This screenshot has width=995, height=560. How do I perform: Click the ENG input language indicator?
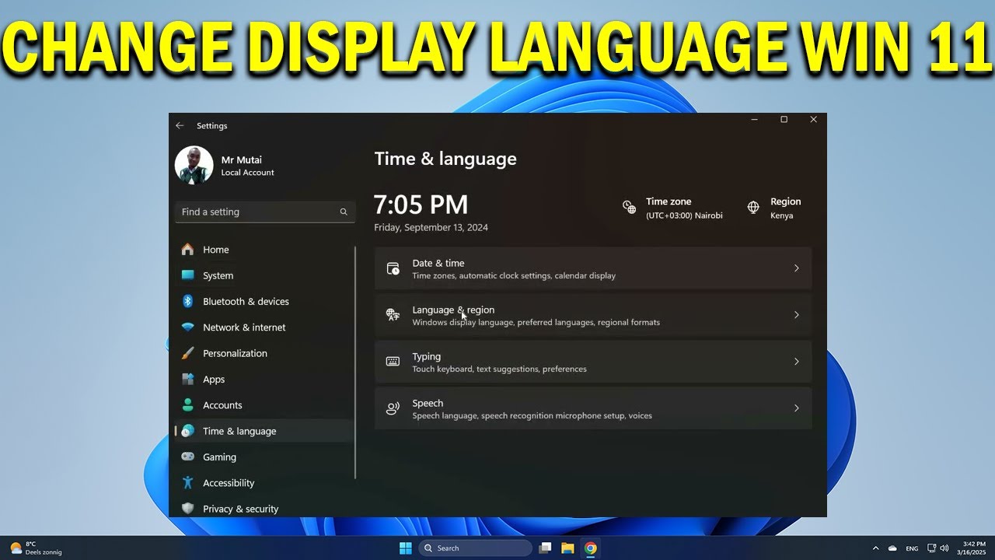912,548
